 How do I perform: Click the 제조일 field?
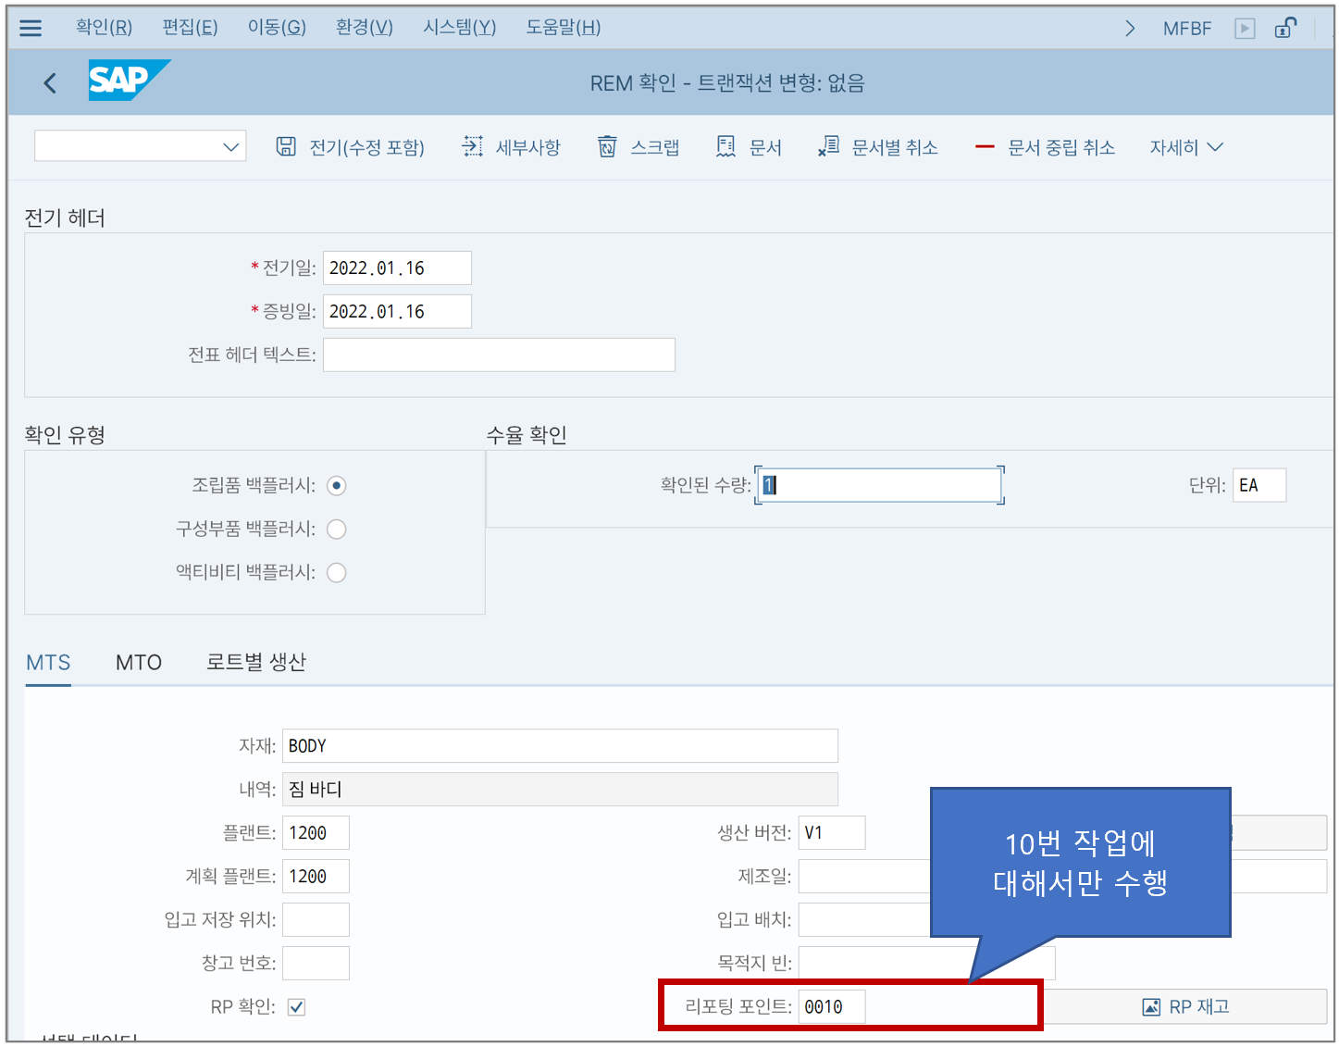pos(864,876)
